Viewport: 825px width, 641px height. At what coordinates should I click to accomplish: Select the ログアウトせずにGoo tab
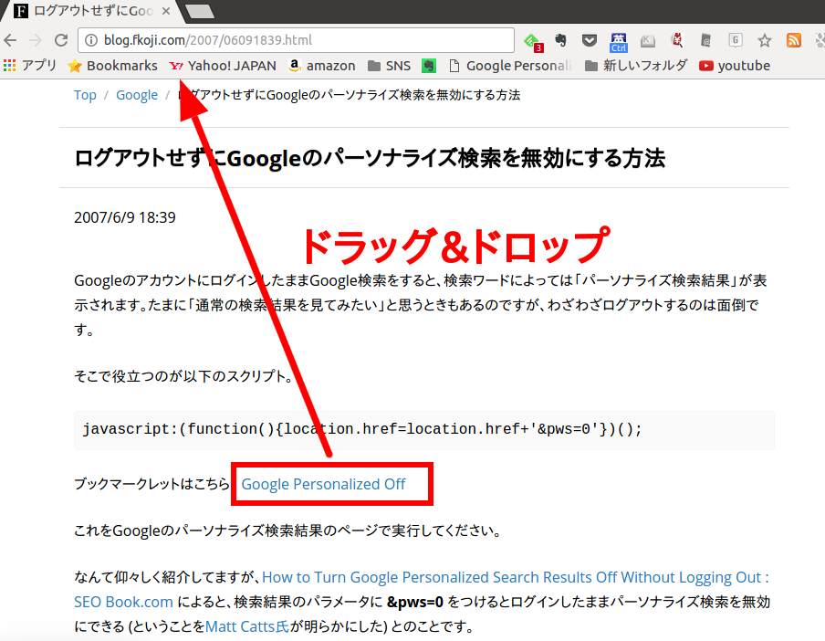click(x=89, y=11)
